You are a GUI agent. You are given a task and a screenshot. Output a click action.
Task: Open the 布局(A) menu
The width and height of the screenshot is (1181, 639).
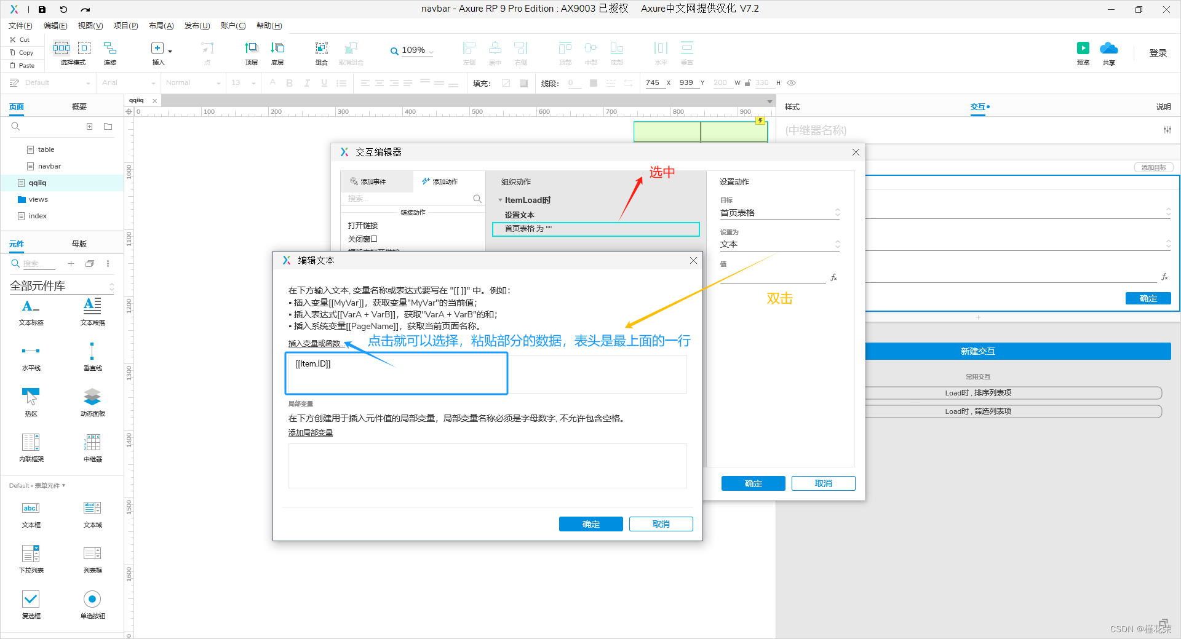click(x=161, y=26)
